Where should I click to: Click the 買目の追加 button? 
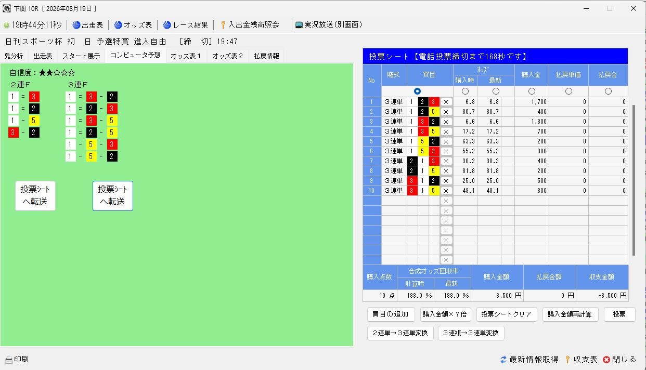point(391,314)
